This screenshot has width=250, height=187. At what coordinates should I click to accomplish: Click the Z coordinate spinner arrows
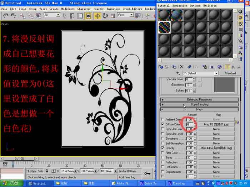115,171
